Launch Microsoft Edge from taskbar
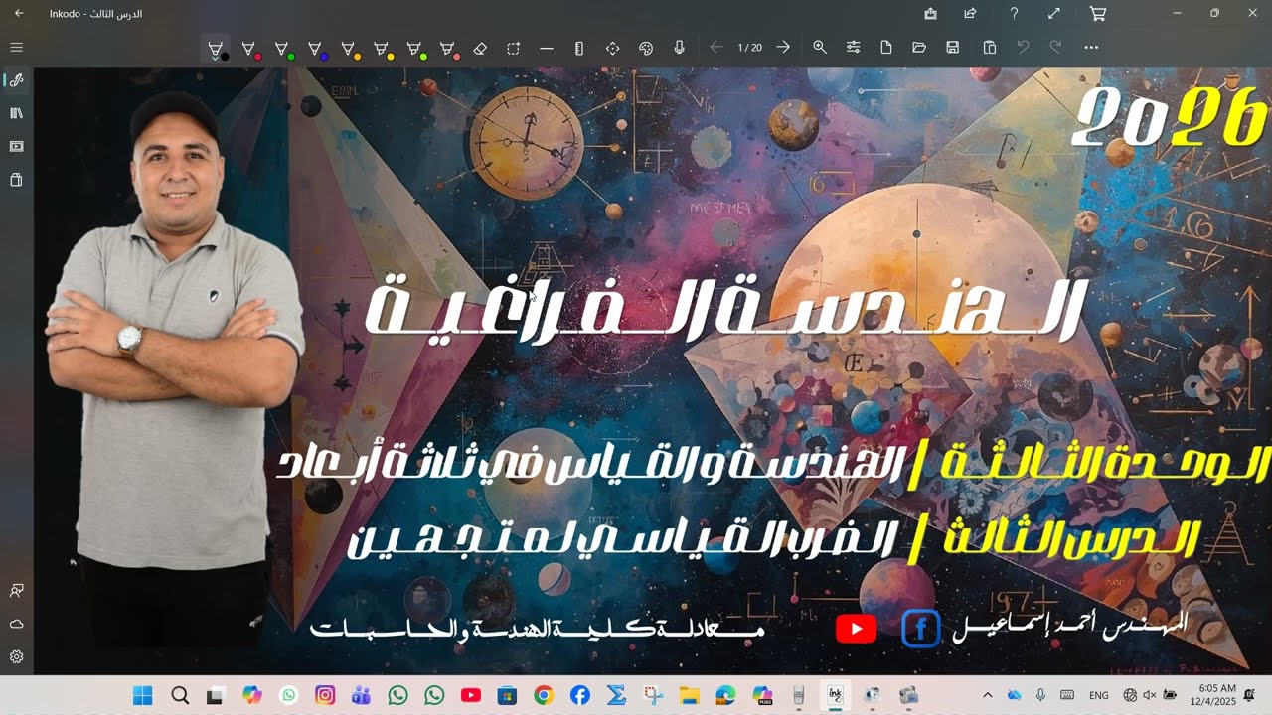The height and width of the screenshot is (715, 1272). pos(725,695)
